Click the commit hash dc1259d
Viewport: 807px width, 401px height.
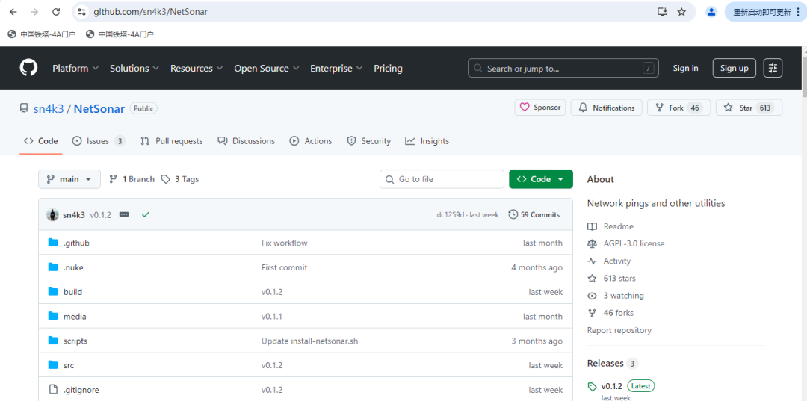coord(449,215)
